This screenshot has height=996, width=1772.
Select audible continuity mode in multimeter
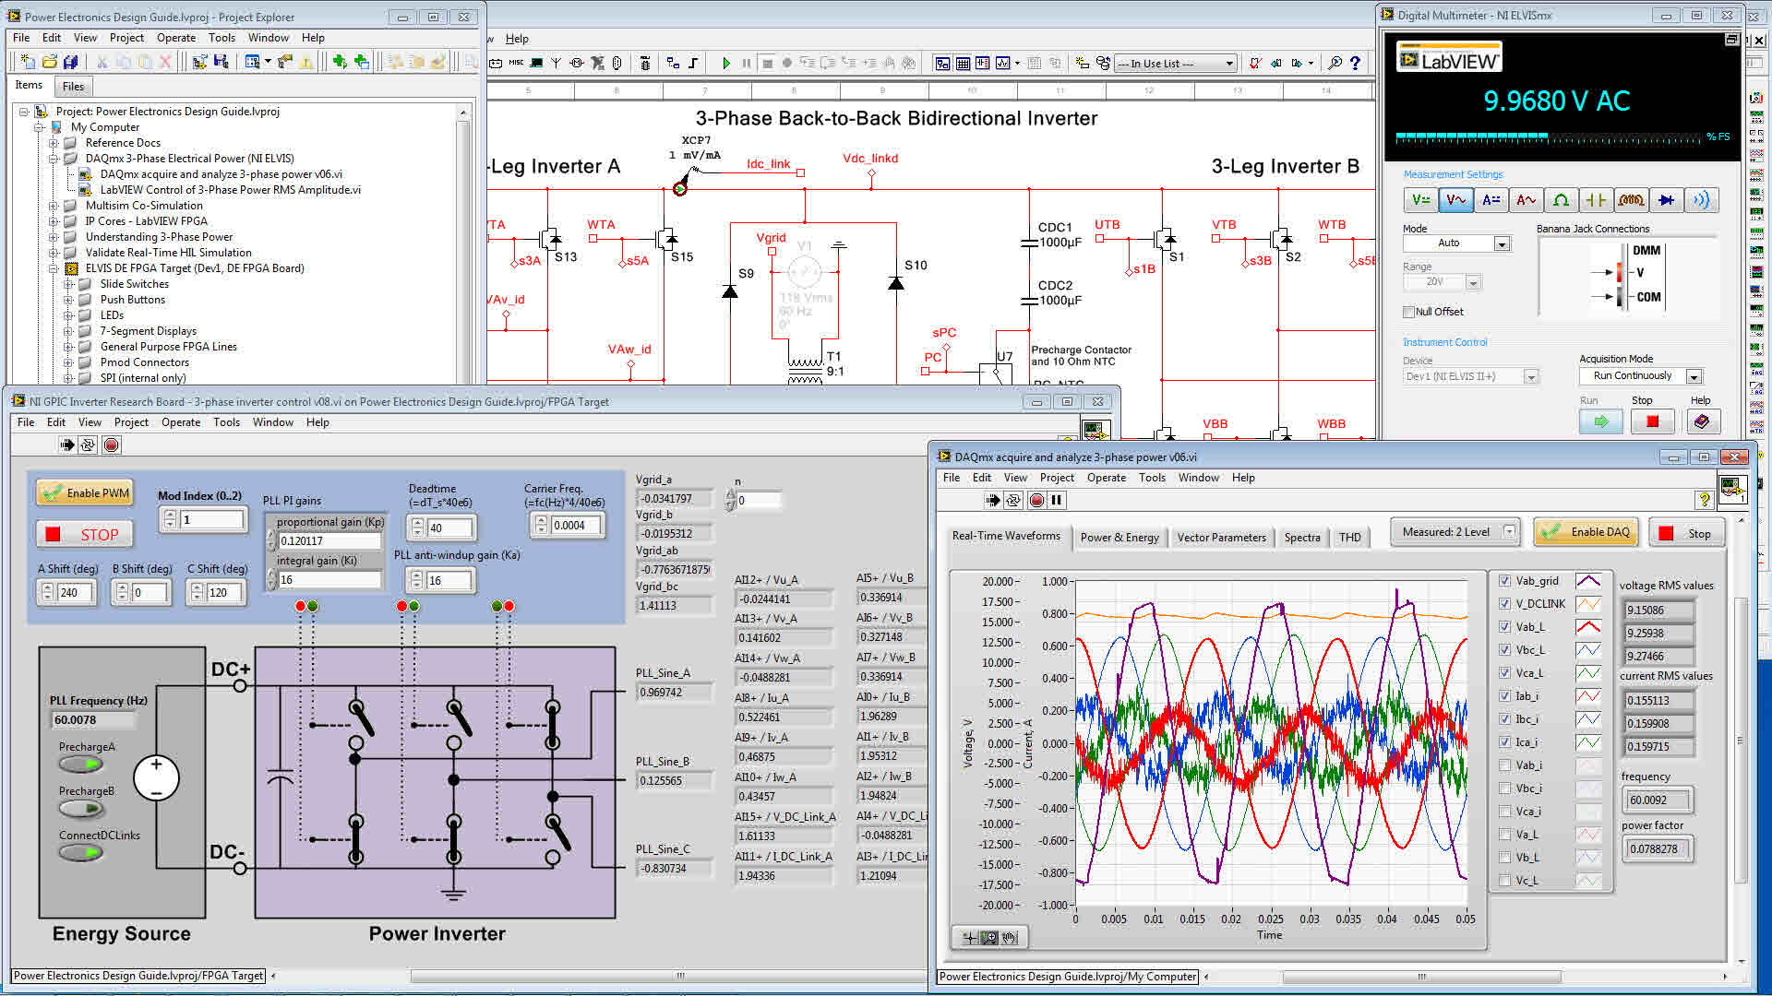tap(1701, 200)
